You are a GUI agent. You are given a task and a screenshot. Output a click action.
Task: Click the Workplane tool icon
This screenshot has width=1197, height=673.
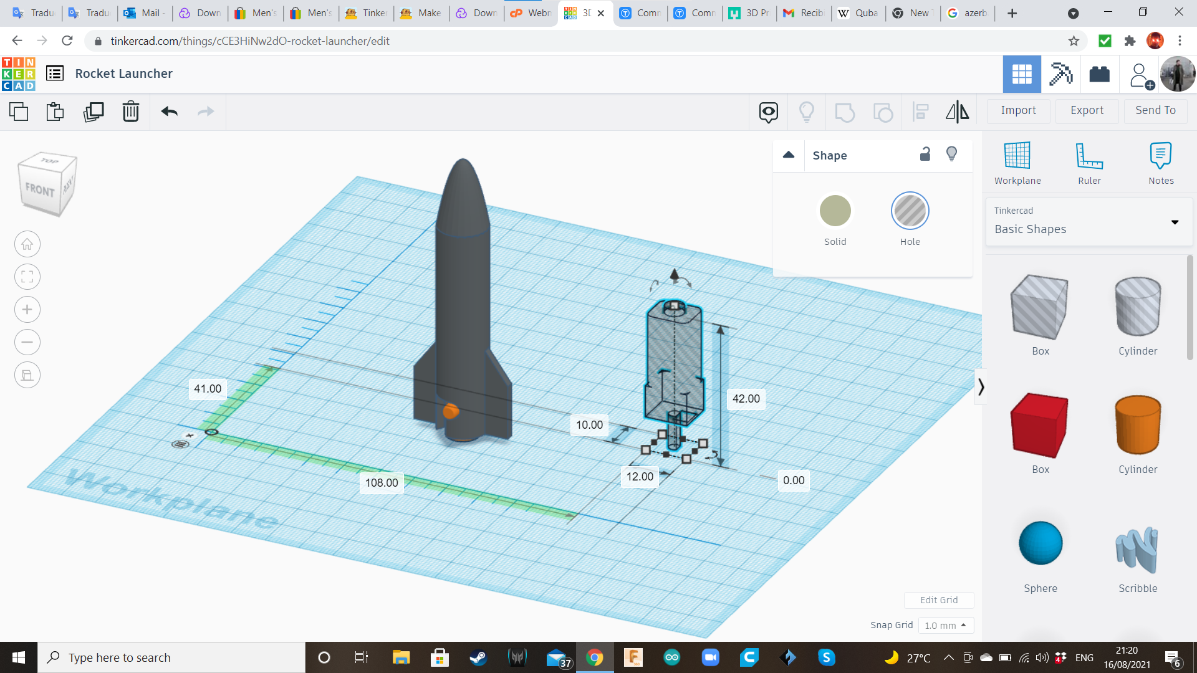(1017, 162)
